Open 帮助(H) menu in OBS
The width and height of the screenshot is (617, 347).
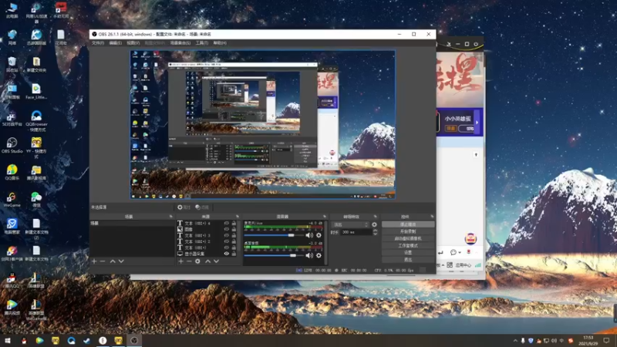220,43
